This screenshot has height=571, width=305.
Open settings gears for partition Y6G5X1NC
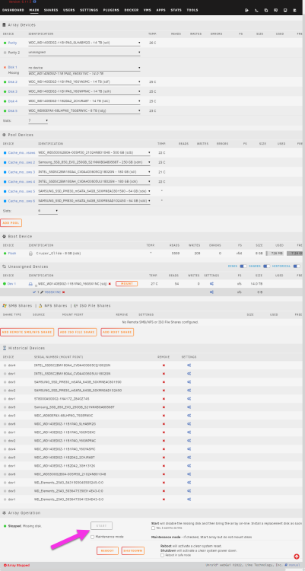211,292
